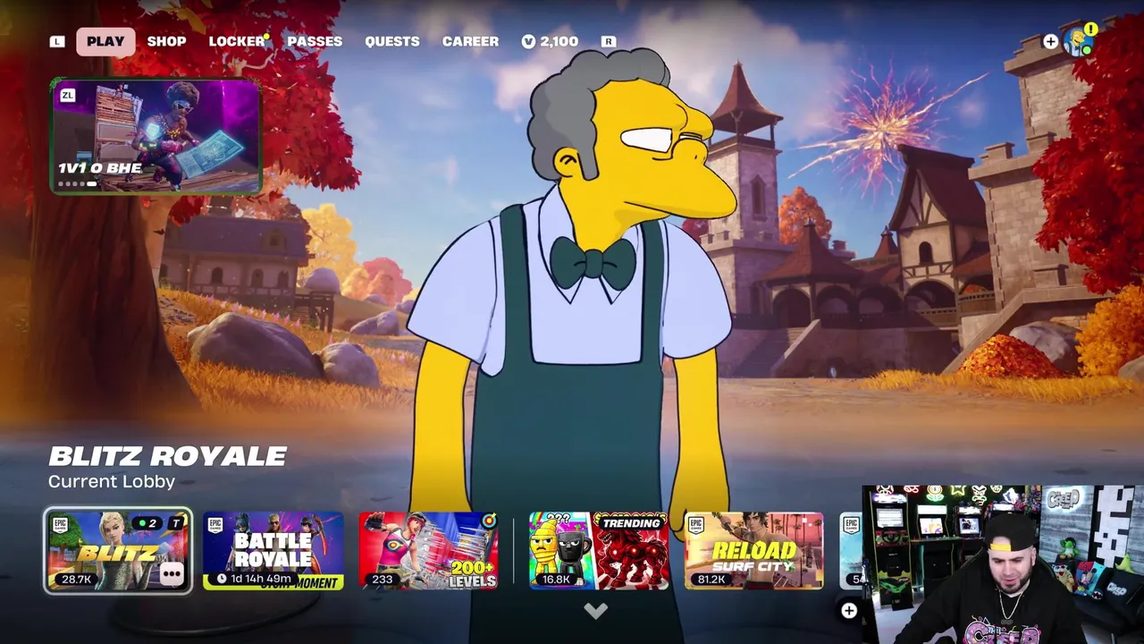This screenshot has width=1144, height=644.
Task: Click the L shoulder button prompt
Action: tap(57, 41)
